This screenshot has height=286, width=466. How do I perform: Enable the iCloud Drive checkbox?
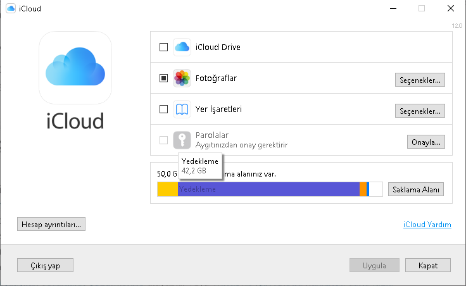click(x=163, y=47)
